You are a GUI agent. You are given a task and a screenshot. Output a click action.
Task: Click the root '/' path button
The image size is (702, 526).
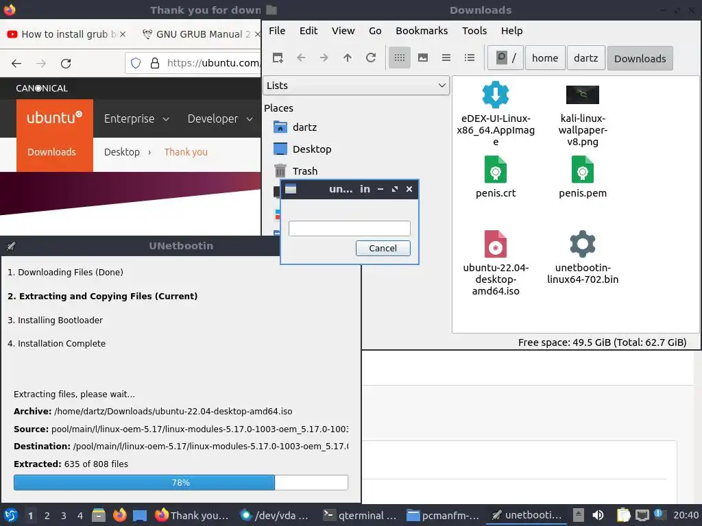pos(505,58)
